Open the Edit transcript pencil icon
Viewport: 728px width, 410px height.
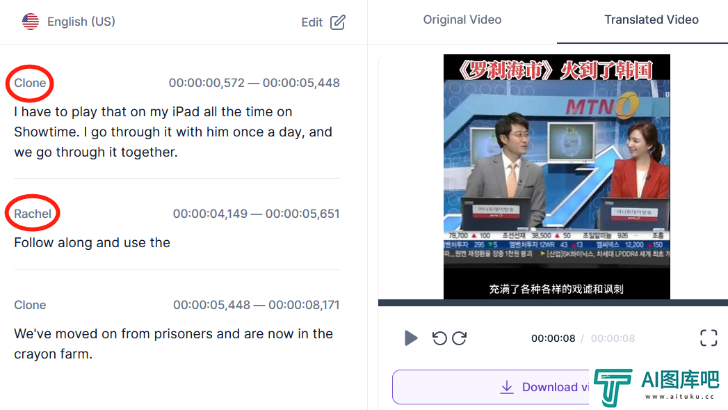tap(337, 22)
